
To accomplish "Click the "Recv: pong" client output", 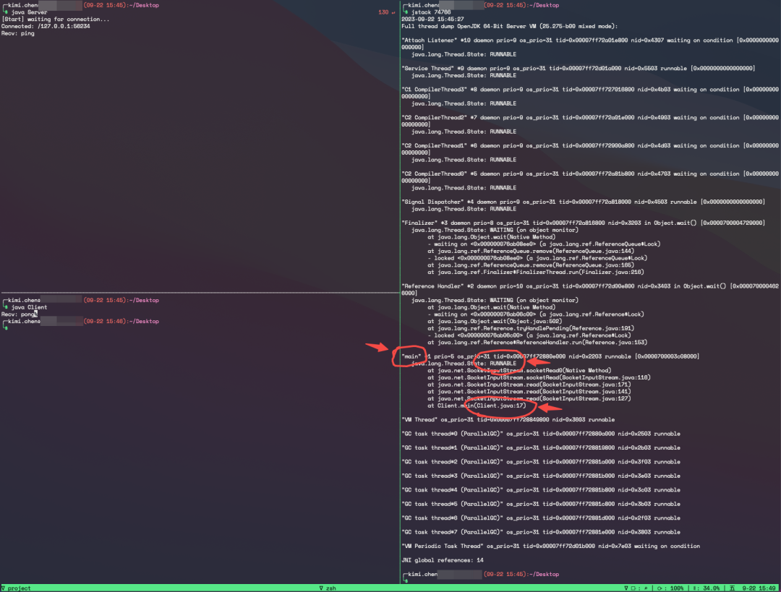I will pyautogui.click(x=19, y=314).
